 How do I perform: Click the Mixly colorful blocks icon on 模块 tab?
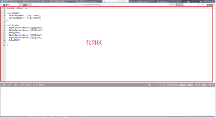click(x=4, y=5)
